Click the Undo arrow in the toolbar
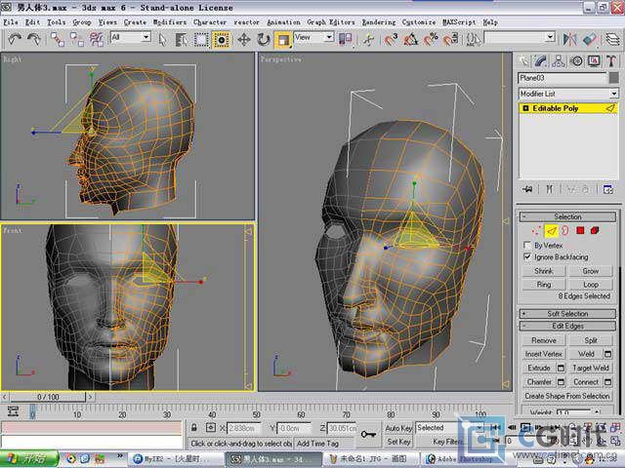625x468 pixels. (x=16, y=39)
